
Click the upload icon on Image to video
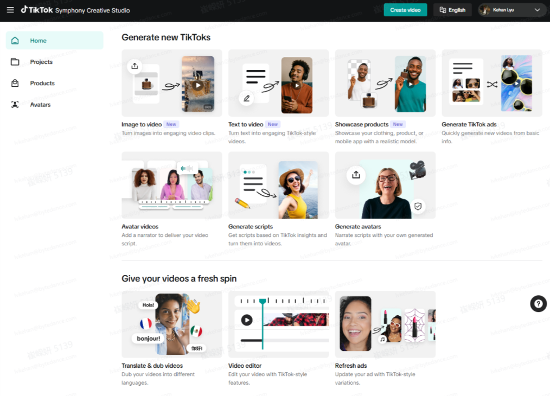tap(135, 66)
